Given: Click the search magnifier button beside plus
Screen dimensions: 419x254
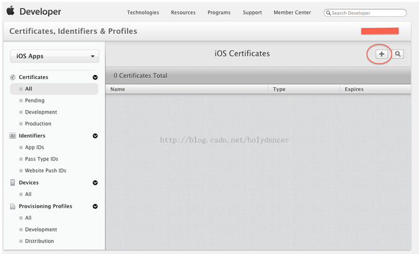Looking at the screenshot, I should tap(397, 54).
